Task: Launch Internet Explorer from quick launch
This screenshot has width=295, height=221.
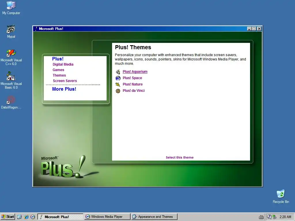Action: pyautogui.click(x=26, y=217)
